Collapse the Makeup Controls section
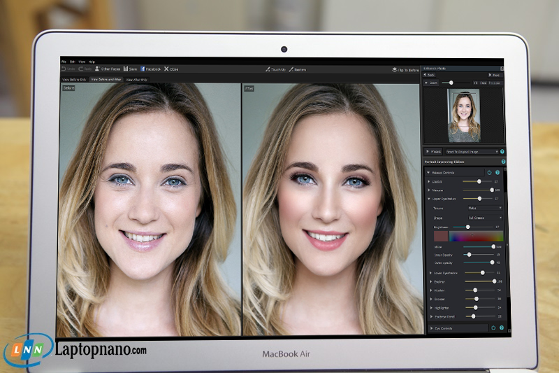The width and height of the screenshot is (559, 373). pos(428,171)
